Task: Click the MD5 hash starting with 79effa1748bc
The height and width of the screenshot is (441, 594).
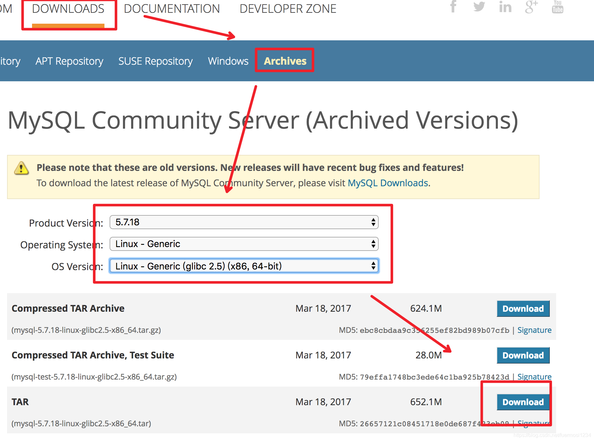Action: pos(434,377)
